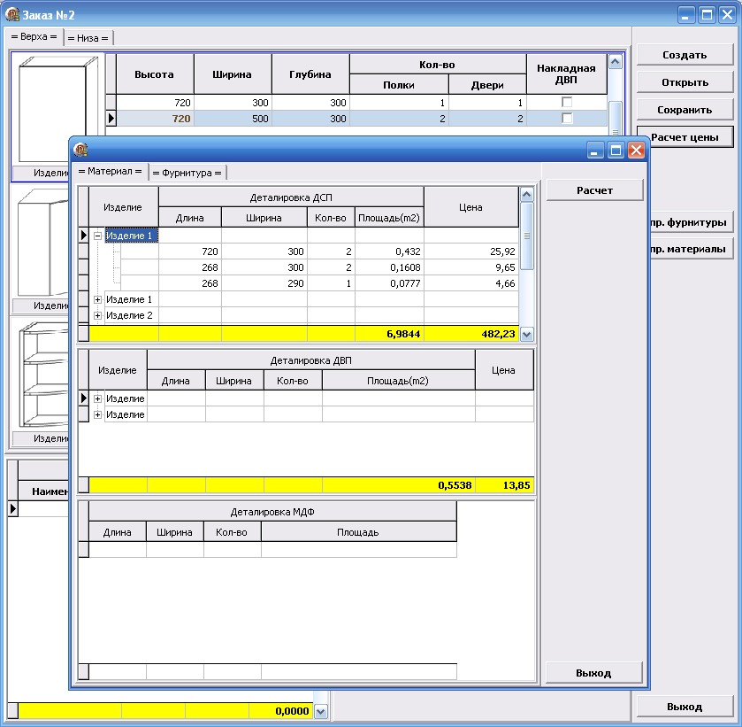Expand first Изделие in Деталировка ДВП table
Image resolution: width=742 pixels, height=727 pixels.
coord(98,398)
